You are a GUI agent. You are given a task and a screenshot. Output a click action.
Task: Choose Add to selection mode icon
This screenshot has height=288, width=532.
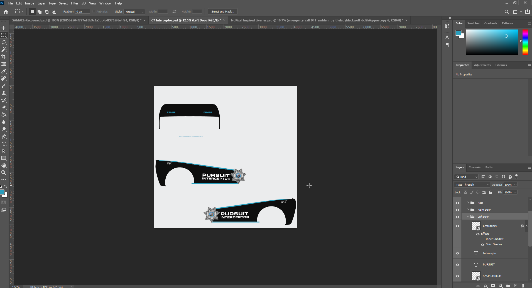[40, 12]
